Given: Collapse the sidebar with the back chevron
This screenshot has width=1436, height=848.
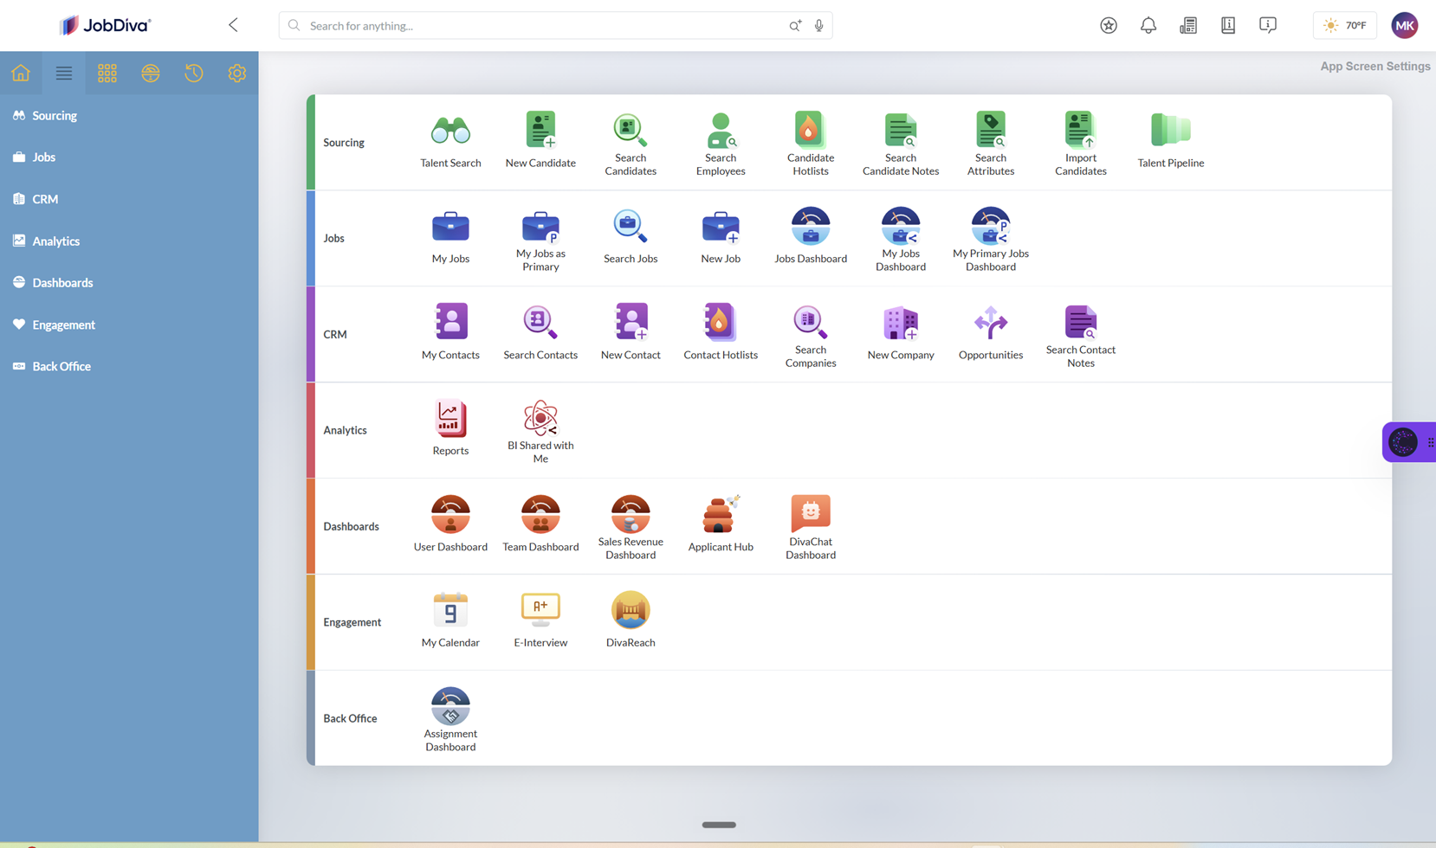Looking at the screenshot, I should tap(233, 25).
